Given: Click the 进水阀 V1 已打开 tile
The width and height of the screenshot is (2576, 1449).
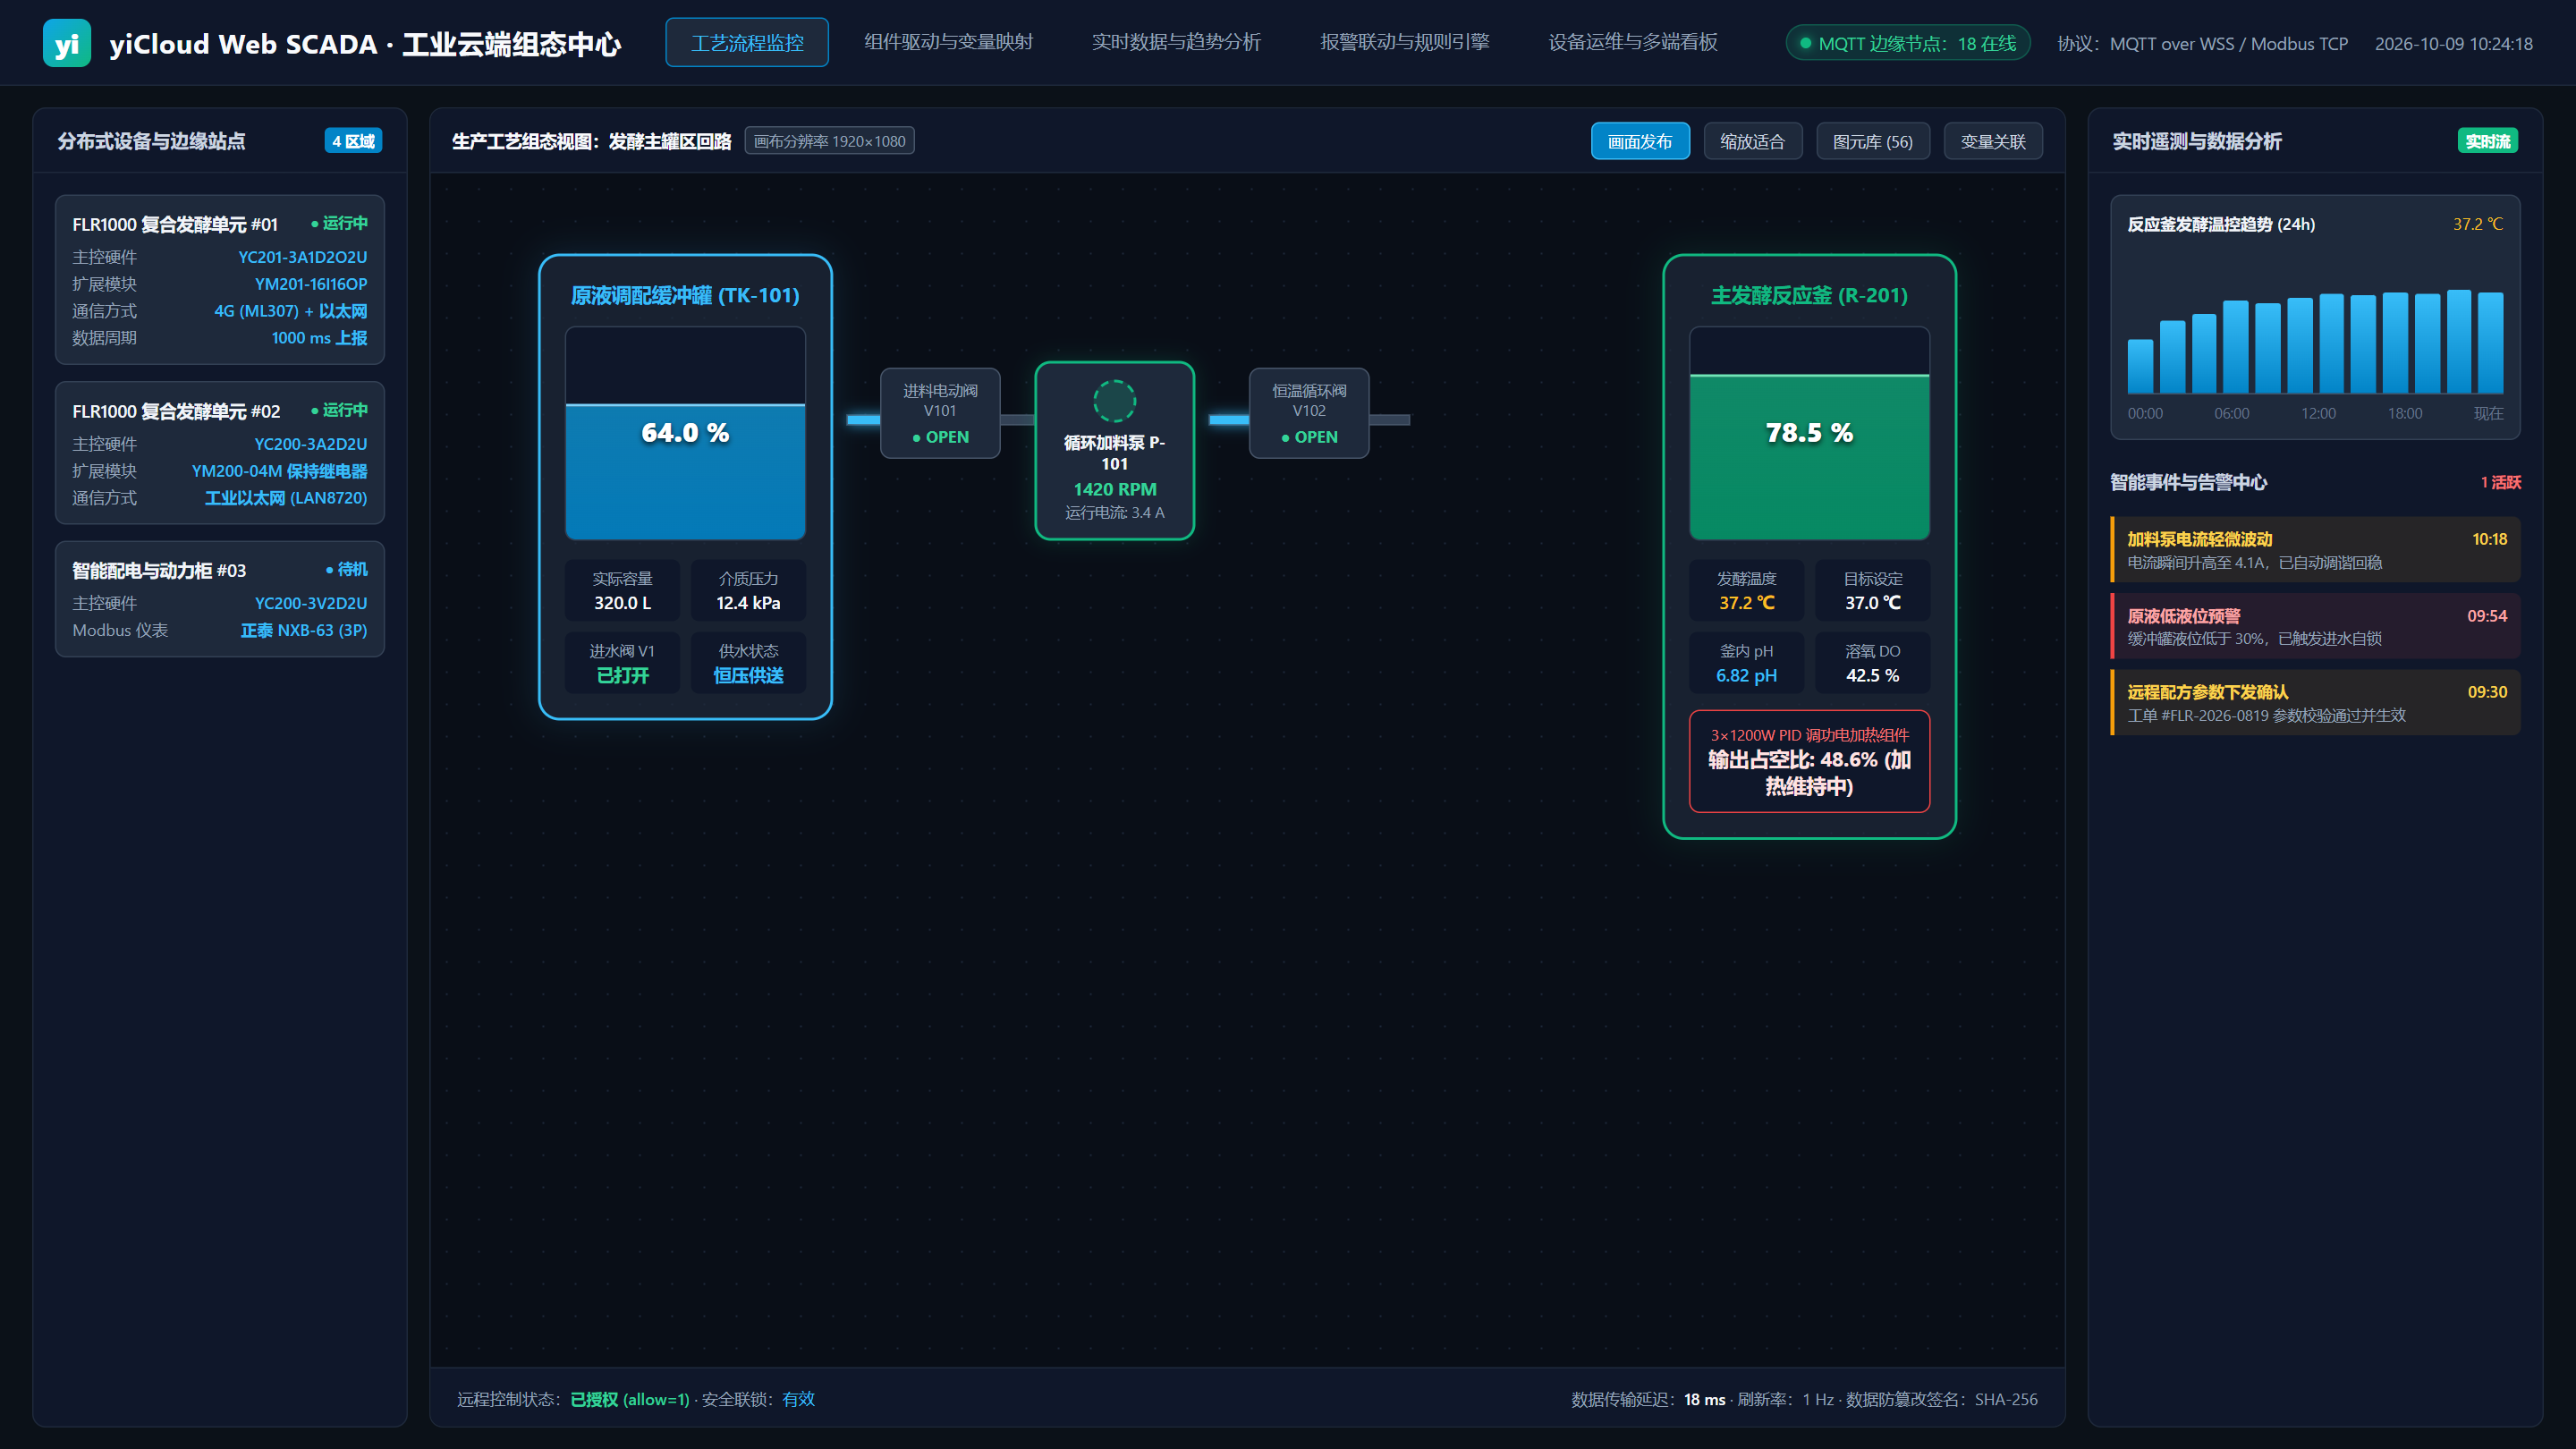Looking at the screenshot, I should [x=622, y=663].
